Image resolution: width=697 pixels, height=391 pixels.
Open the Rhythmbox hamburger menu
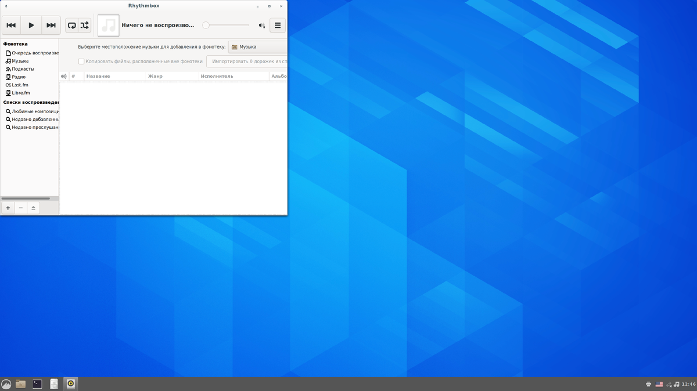pyautogui.click(x=278, y=26)
